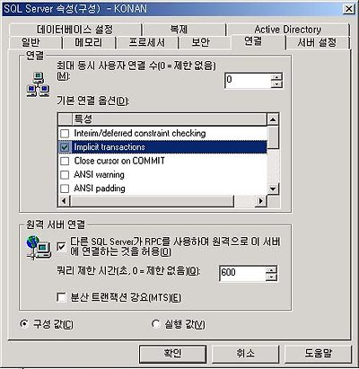Click the globe and computer remote server icon
This screenshot has height=369, width=359.
click(x=39, y=247)
